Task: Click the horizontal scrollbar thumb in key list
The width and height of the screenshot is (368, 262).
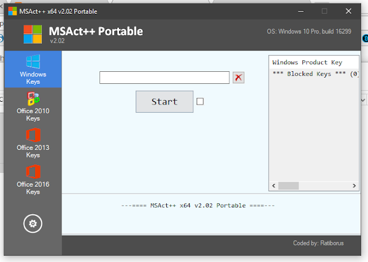Action: point(289,186)
